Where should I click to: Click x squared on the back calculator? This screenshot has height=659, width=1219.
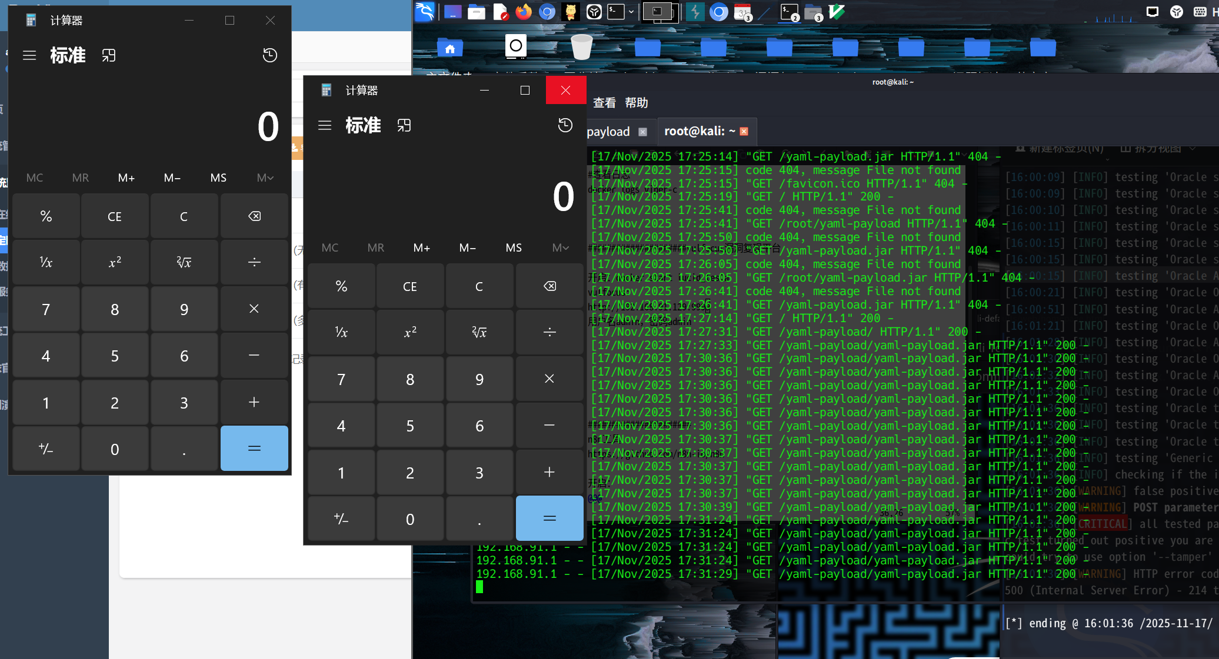click(115, 262)
